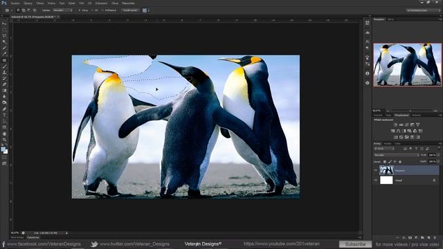Select the Brush tool
Viewport: 443px width, 249px height.
point(4,66)
